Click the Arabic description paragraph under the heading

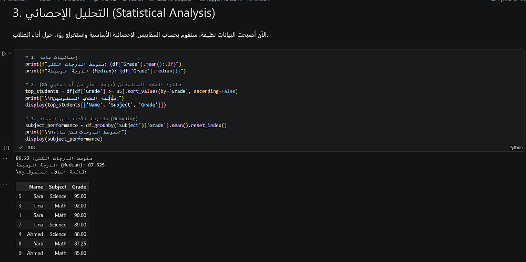click(140, 35)
